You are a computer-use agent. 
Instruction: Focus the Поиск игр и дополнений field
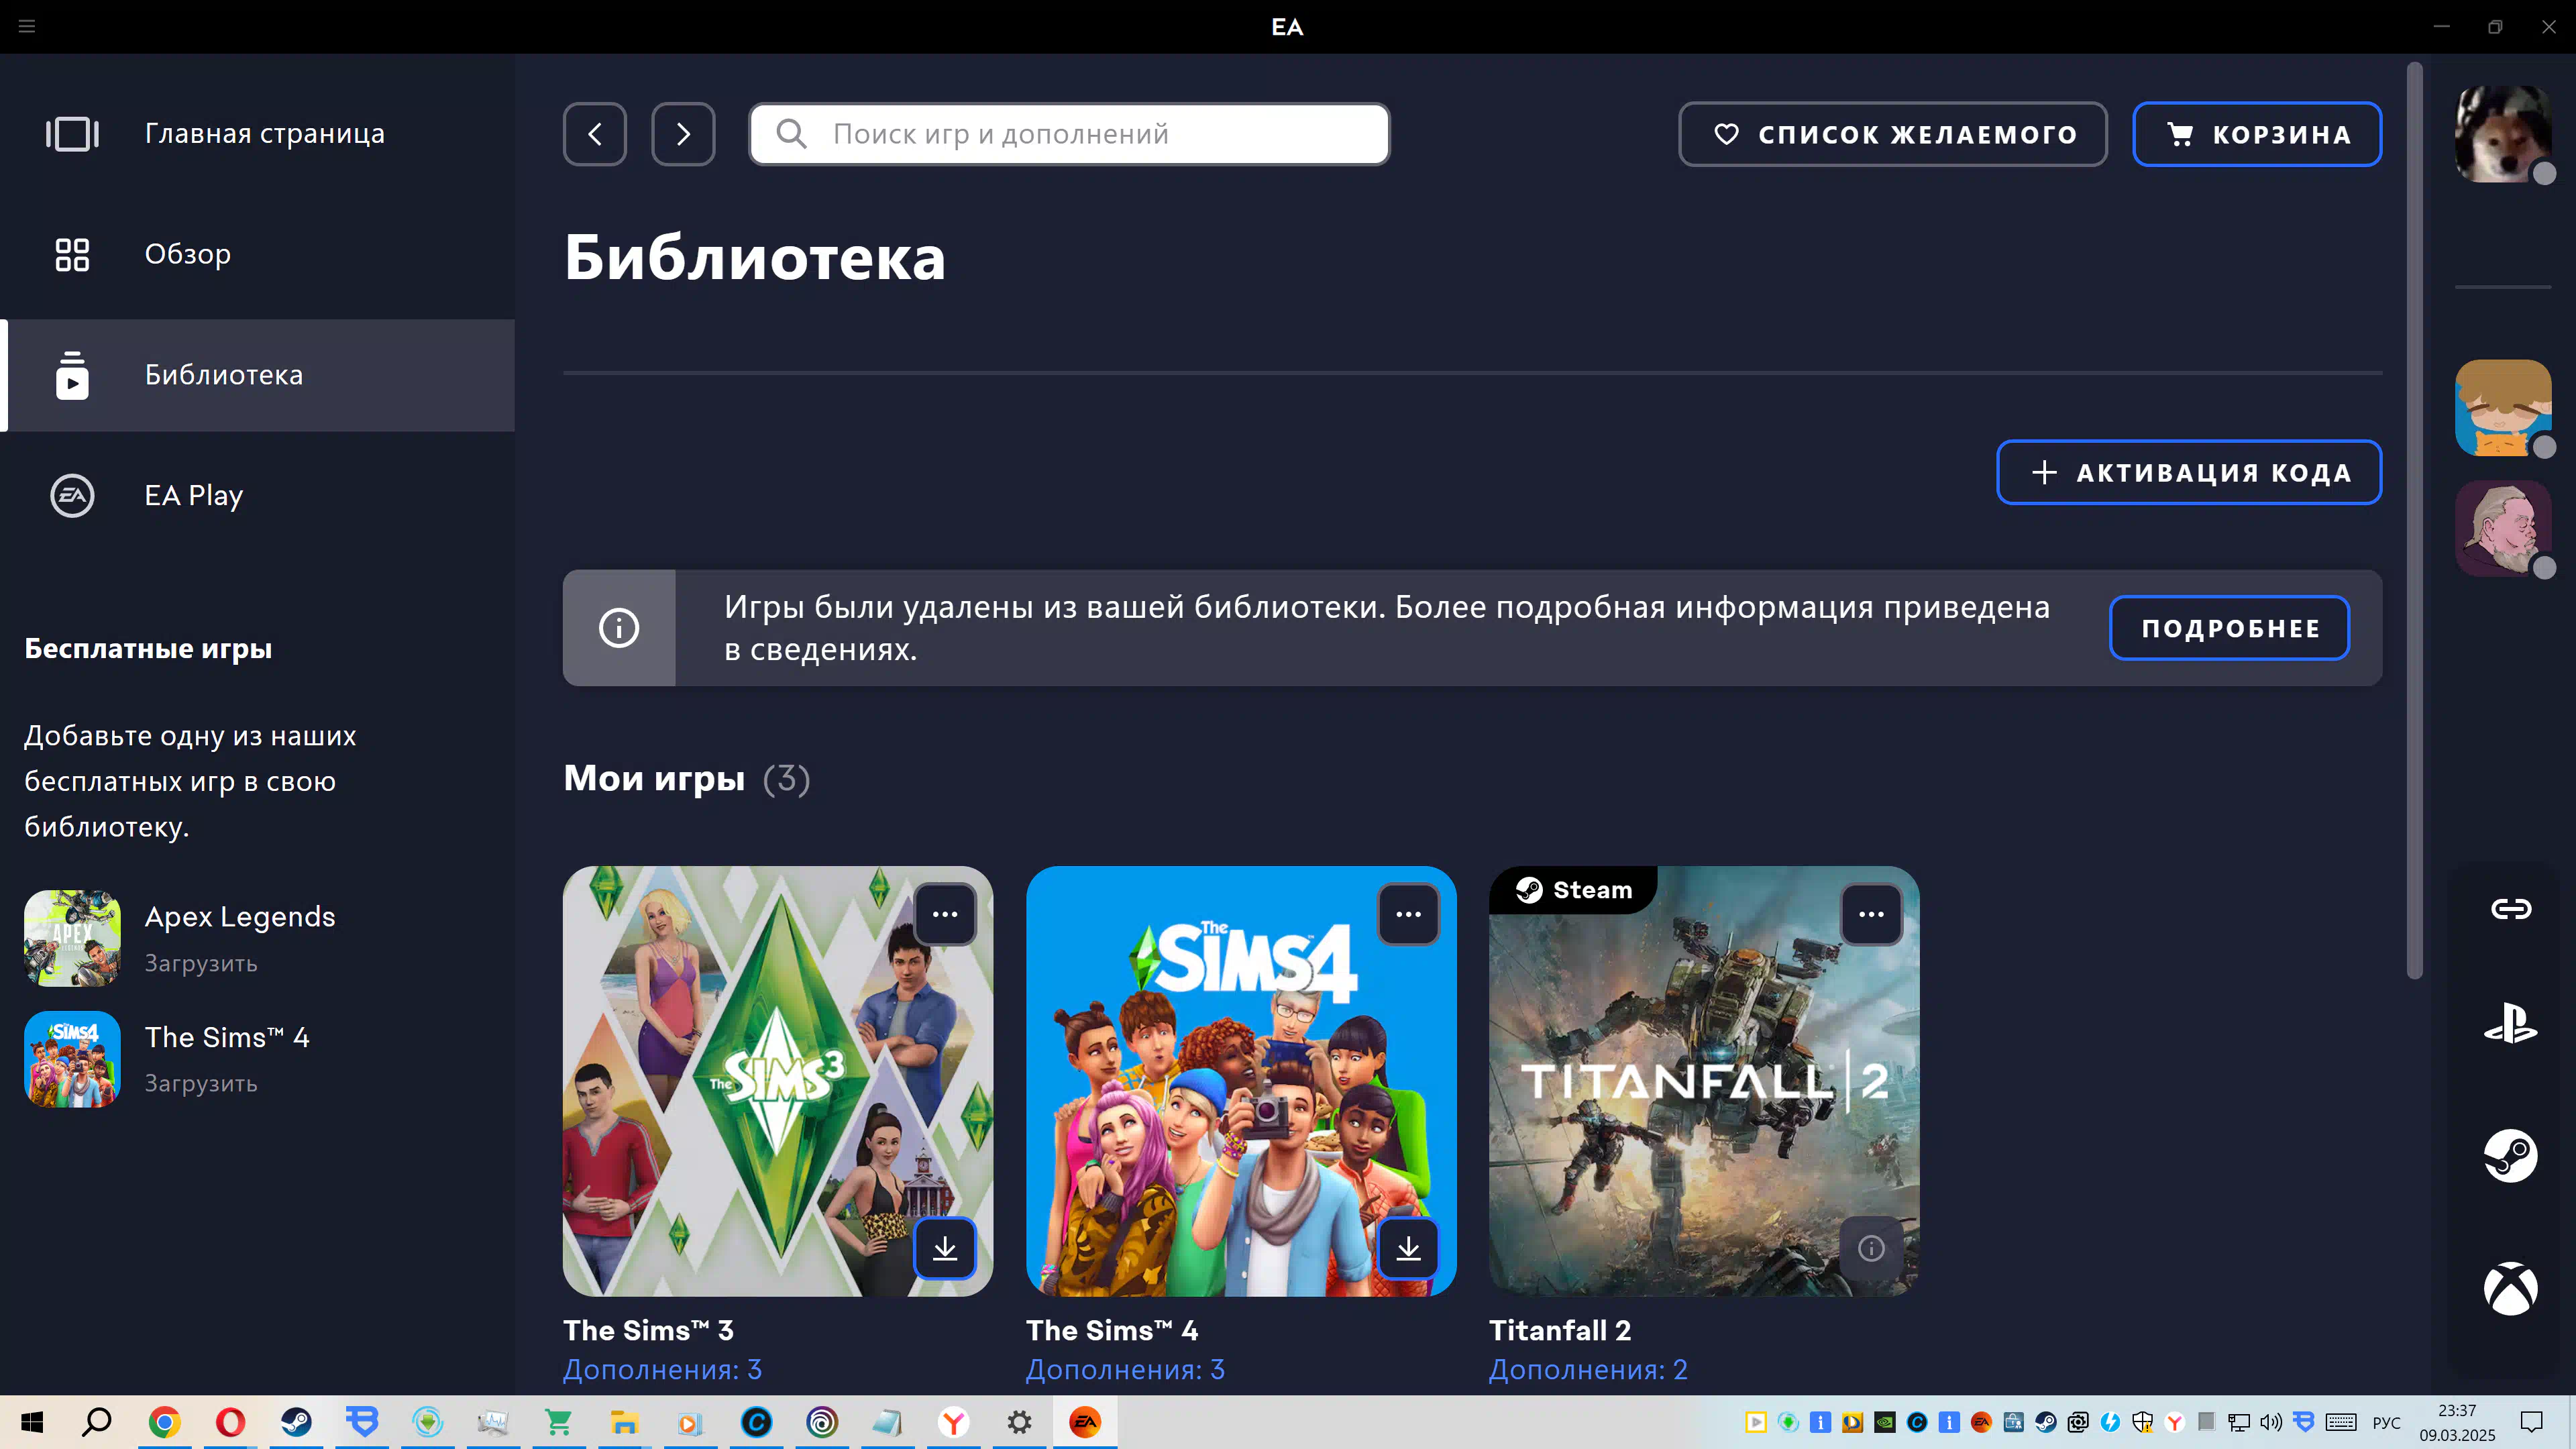[1069, 134]
